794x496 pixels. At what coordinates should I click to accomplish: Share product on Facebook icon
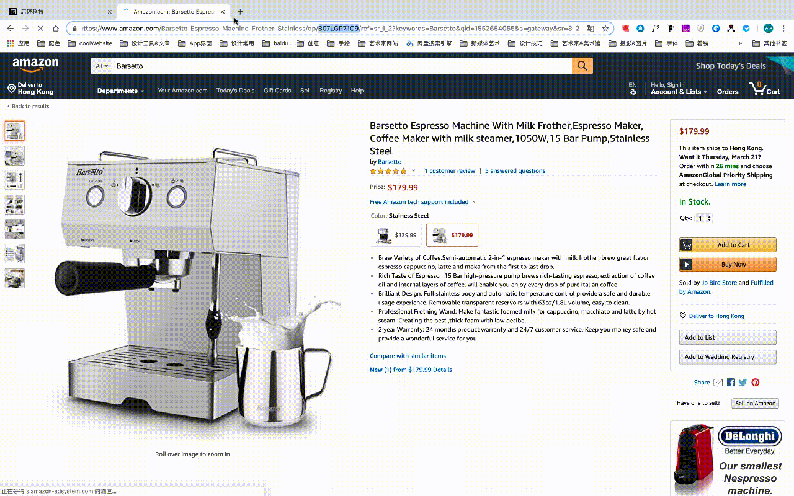(731, 383)
